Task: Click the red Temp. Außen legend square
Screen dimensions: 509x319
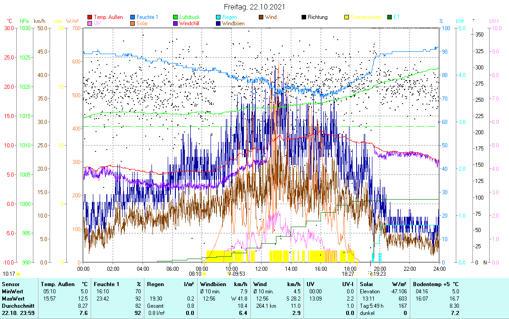Action: tap(90, 17)
